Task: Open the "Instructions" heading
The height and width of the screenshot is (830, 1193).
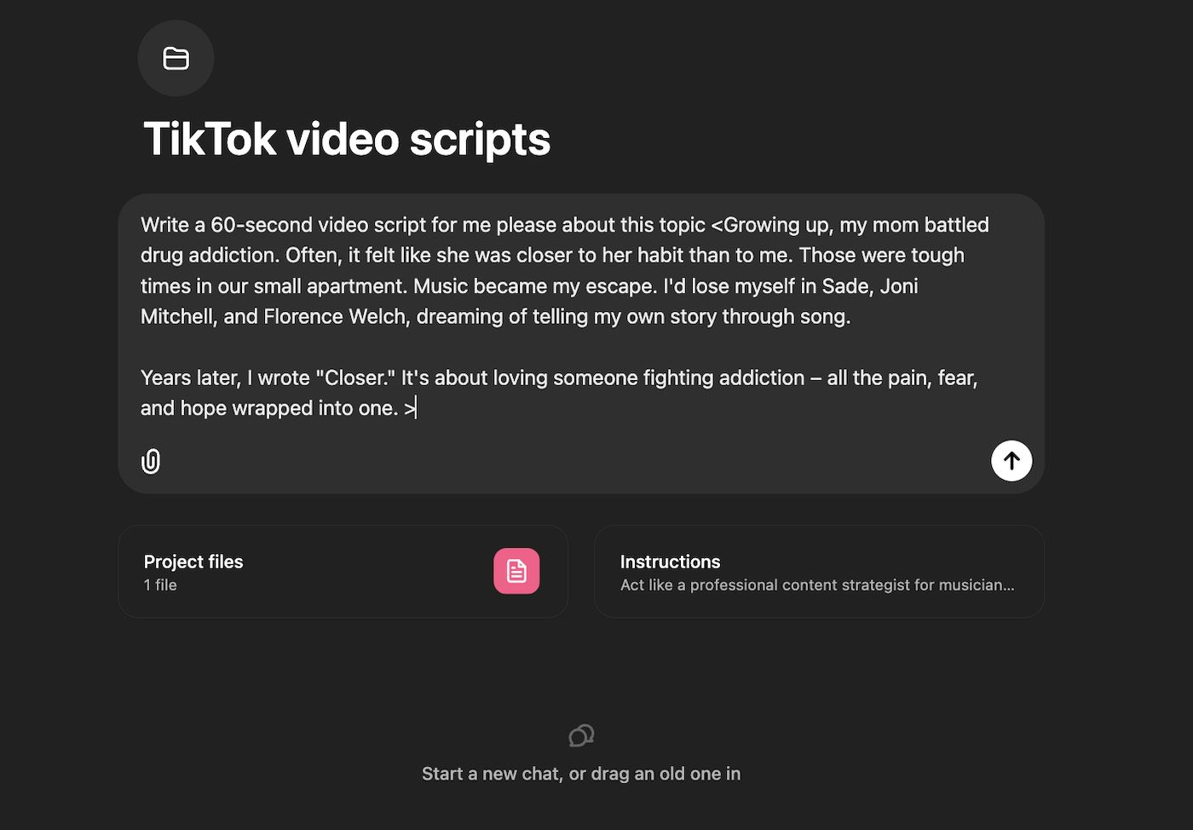Action: (x=670, y=562)
